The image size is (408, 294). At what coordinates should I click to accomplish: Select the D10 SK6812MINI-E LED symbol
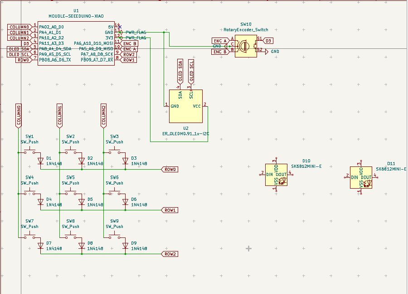point(276,175)
